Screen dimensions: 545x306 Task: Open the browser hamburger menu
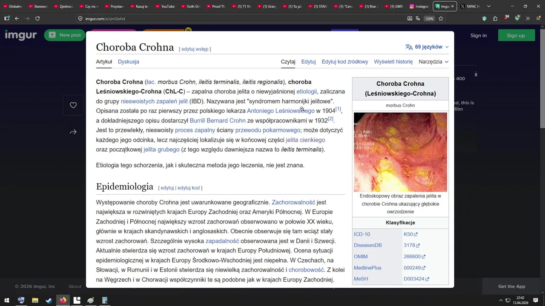538,18
